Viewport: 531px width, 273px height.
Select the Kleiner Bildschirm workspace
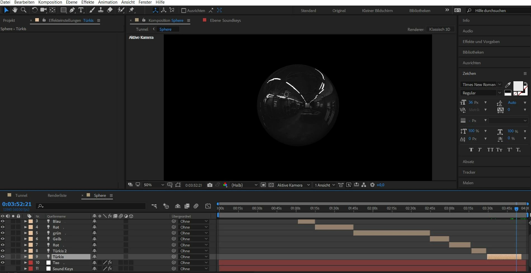click(x=377, y=11)
